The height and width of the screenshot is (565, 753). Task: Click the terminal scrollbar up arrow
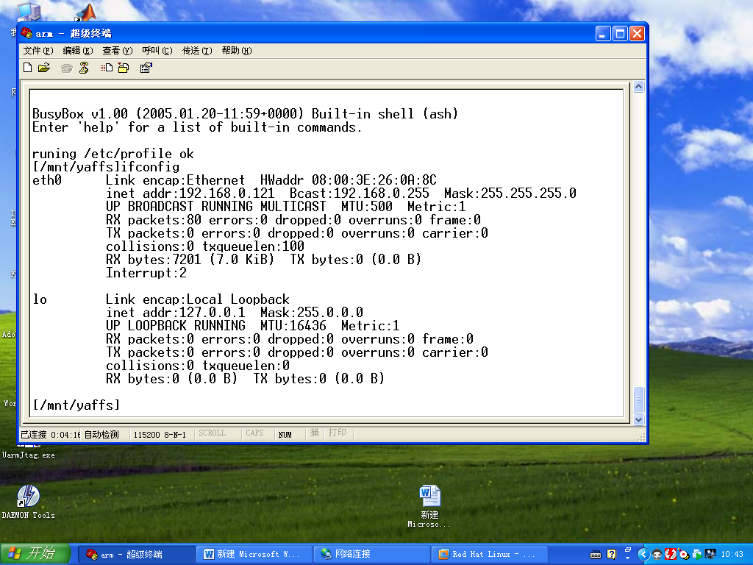click(639, 87)
